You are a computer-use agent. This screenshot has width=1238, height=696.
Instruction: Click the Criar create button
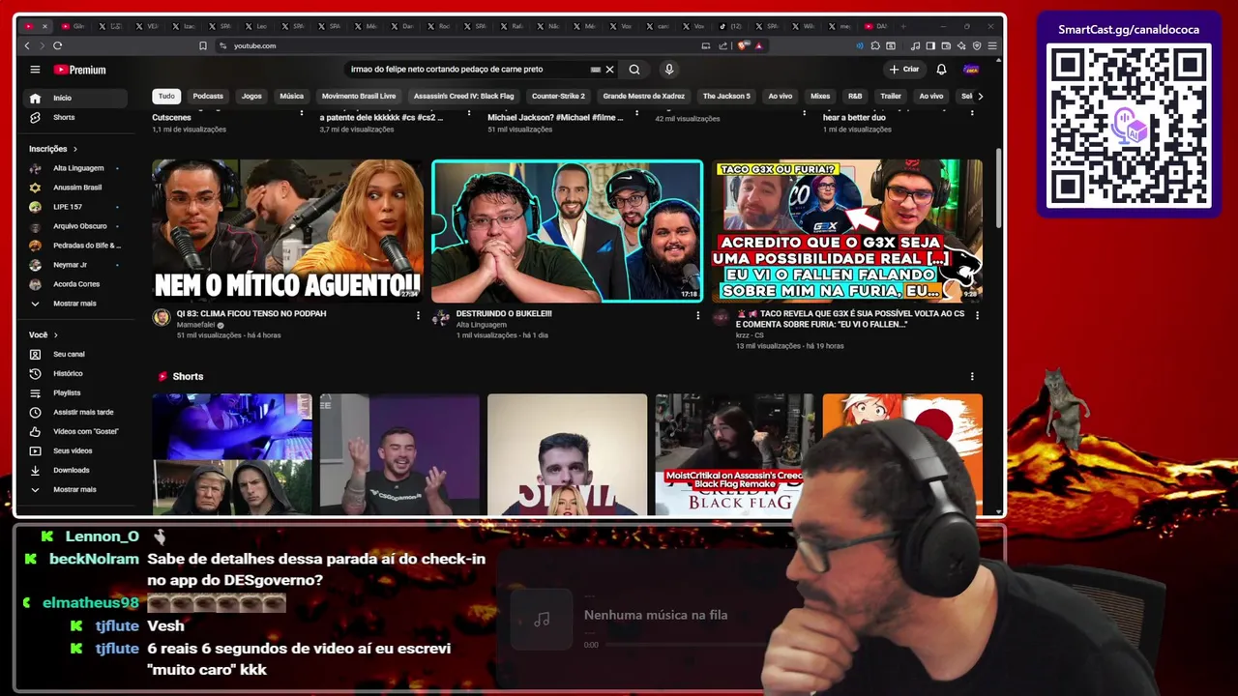point(904,70)
